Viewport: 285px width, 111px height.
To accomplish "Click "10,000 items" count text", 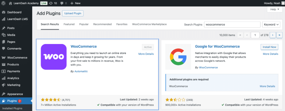I will [x=227, y=35].
